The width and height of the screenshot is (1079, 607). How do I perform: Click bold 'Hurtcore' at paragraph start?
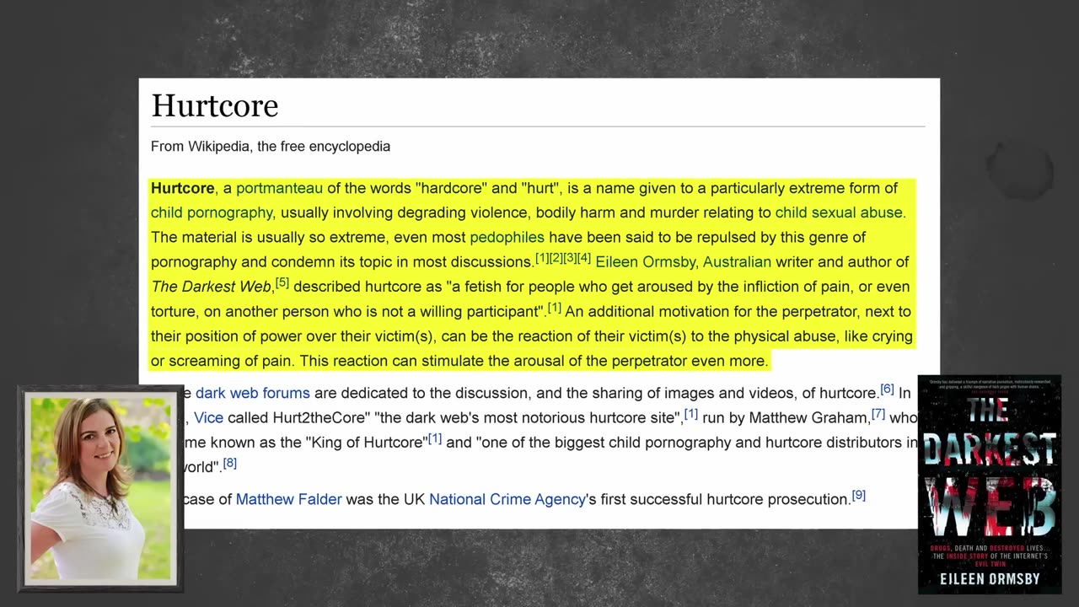(183, 188)
